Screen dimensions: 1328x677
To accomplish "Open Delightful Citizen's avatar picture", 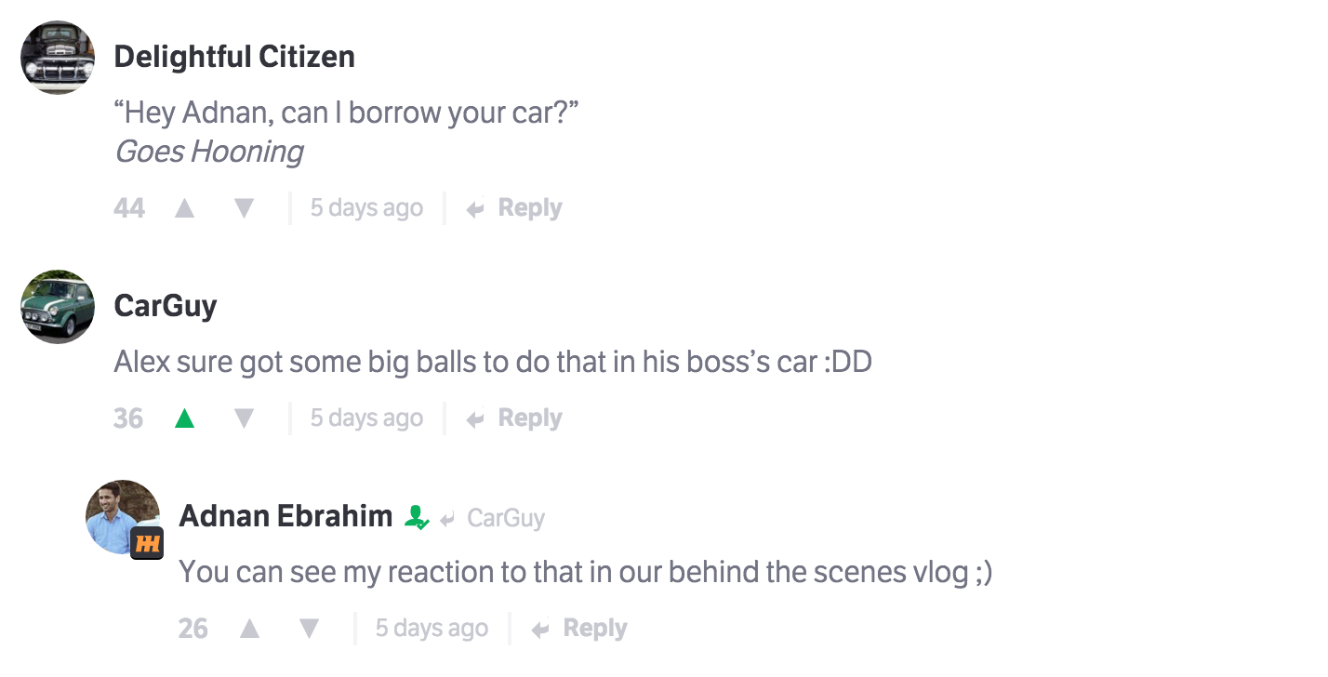I will pos(58,57).
